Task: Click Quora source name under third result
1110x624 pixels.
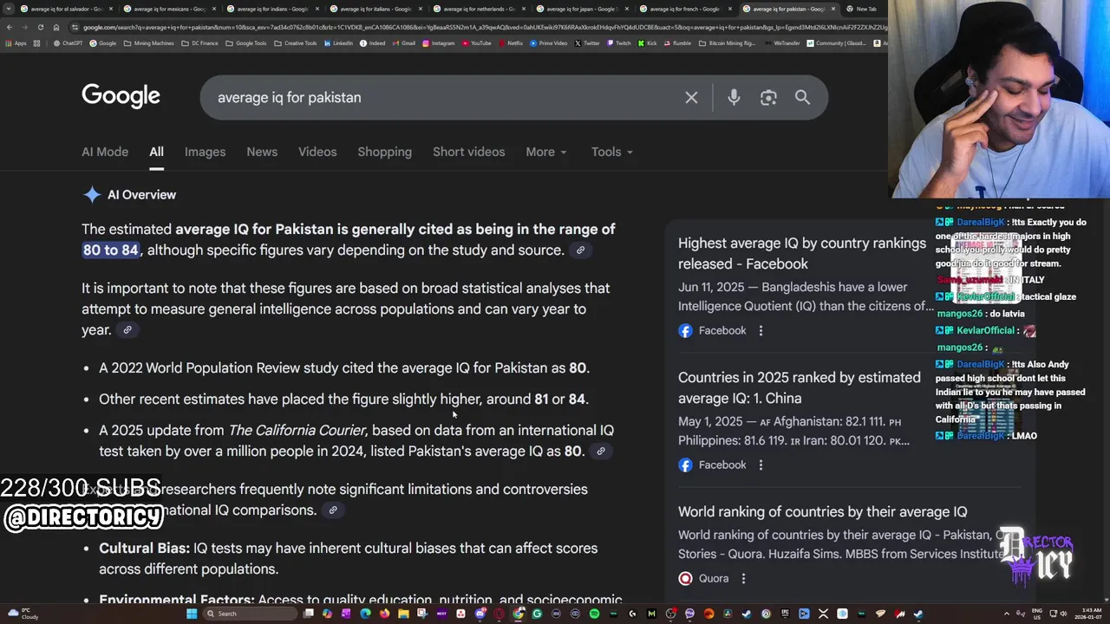Action: (713, 578)
